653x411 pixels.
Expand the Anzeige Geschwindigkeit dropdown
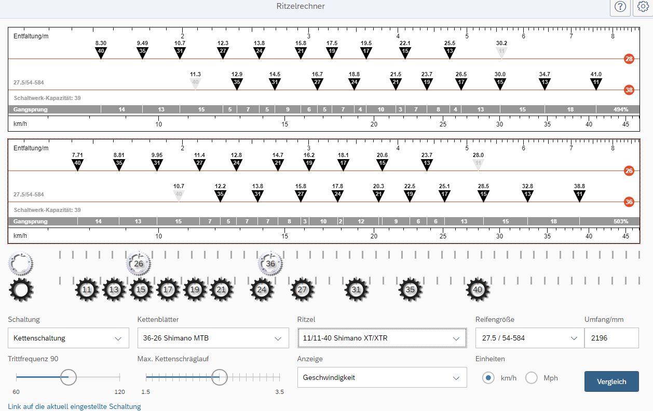(x=382, y=378)
